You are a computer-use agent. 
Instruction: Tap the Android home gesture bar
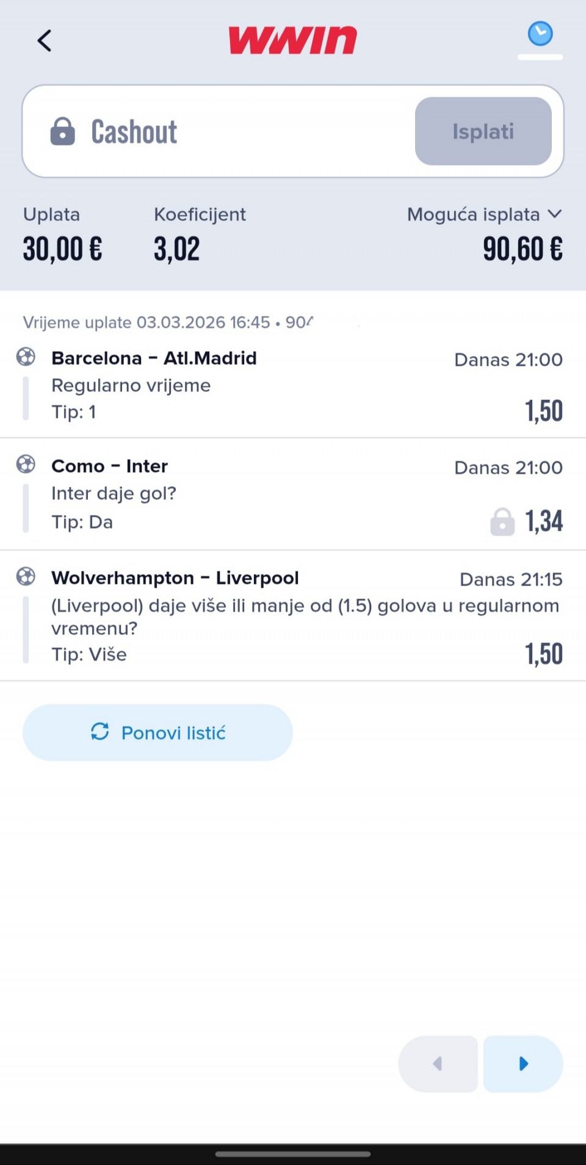click(293, 1153)
